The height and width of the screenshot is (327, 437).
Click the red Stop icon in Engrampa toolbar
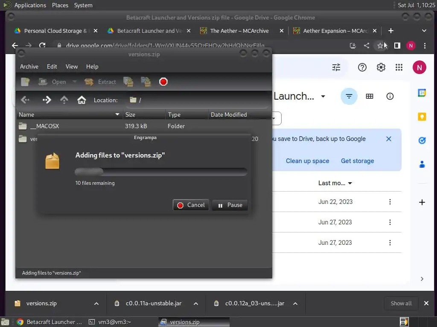pyautogui.click(x=163, y=82)
